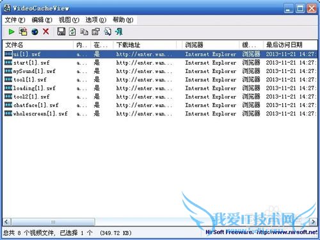Click the 是 cell in chatface[1].swf row
This screenshot has width=320, height=240.
[97, 105]
